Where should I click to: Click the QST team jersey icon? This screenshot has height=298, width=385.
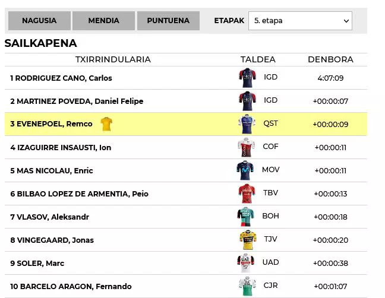(247, 124)
